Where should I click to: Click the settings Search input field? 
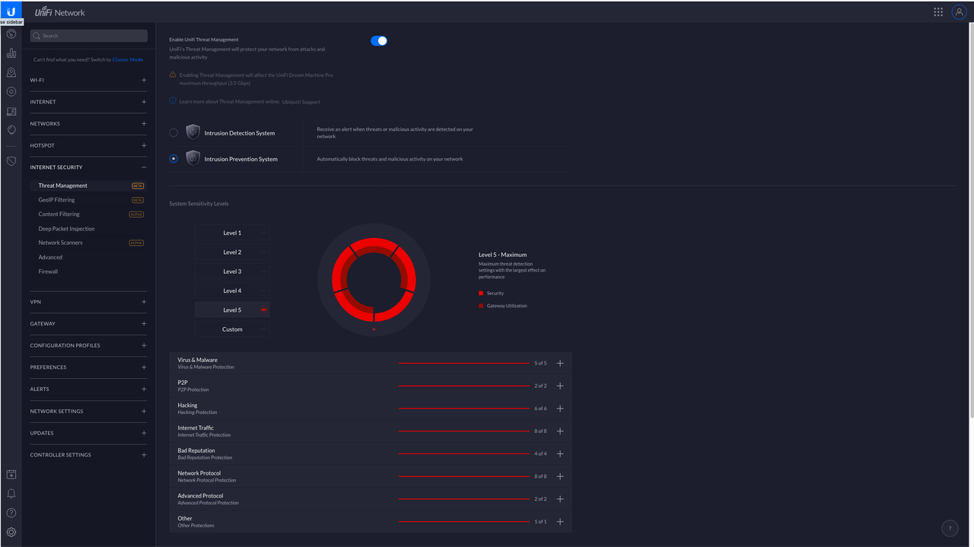point(89,36)
